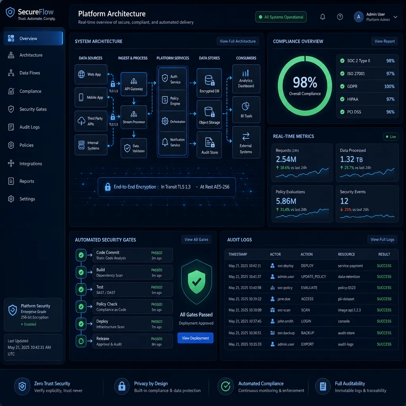The image size is (406, 406).
Task: Select the Analytics Dashboard node
Action: pos(246,79)
